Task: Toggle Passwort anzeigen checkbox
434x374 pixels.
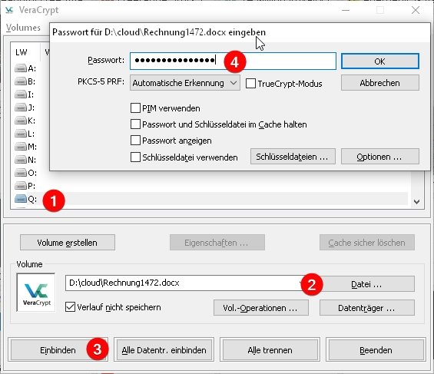Action: 135,141
